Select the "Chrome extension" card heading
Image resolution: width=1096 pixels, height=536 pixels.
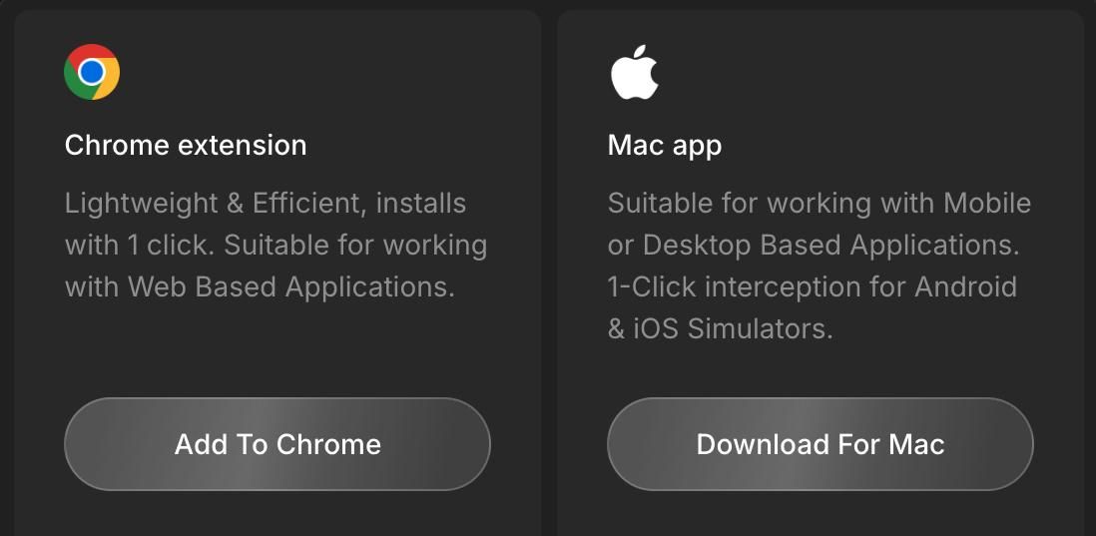(x=186, y=146)
